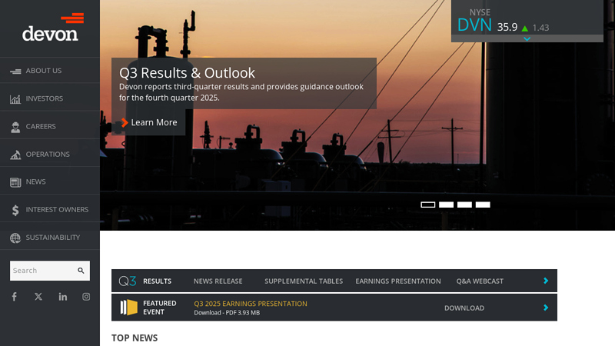Click the TOP NEWS heading
Image resolution: width=615 pixels, height=346 pixels.
click(135, 338)
